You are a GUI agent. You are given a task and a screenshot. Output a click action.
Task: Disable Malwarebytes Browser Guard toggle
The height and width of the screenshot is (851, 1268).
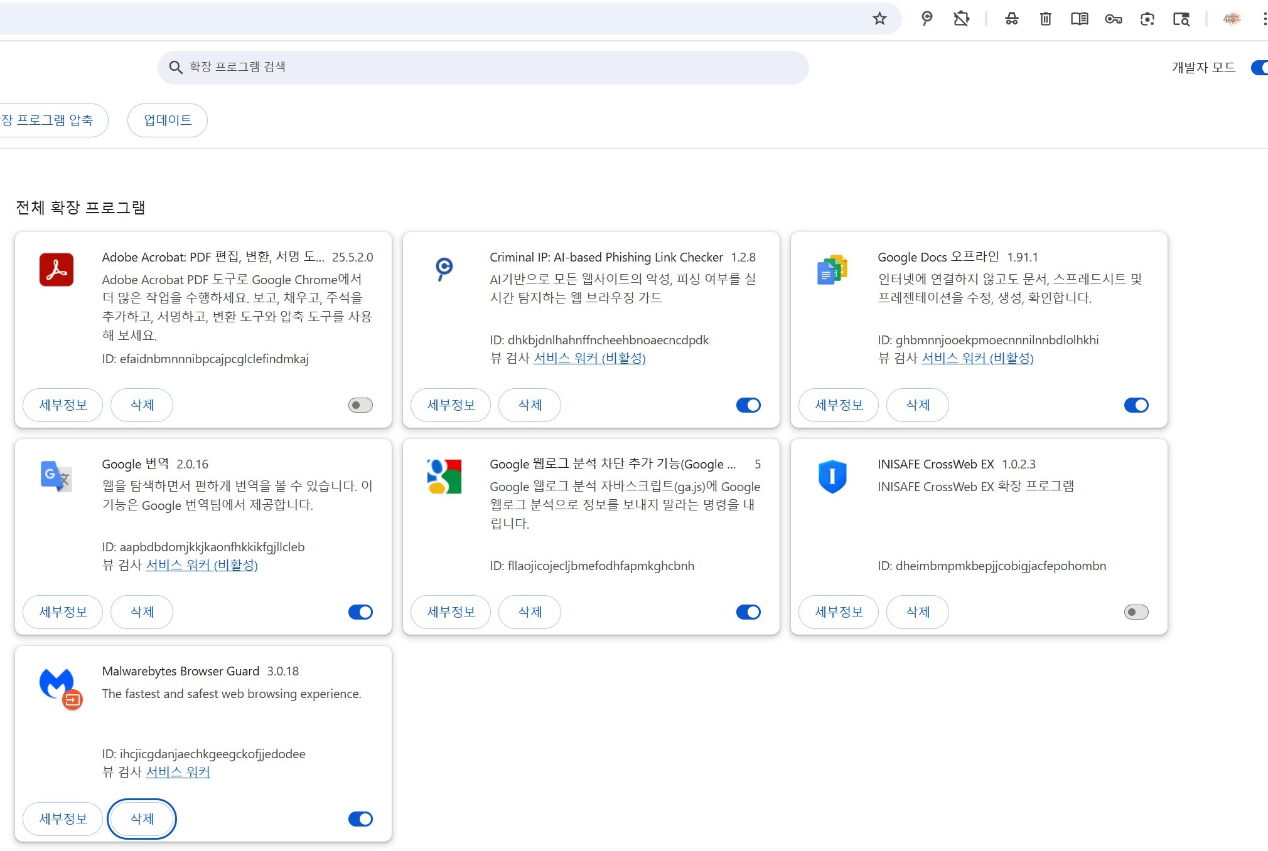pyautogui.click(x=360, y=819)
